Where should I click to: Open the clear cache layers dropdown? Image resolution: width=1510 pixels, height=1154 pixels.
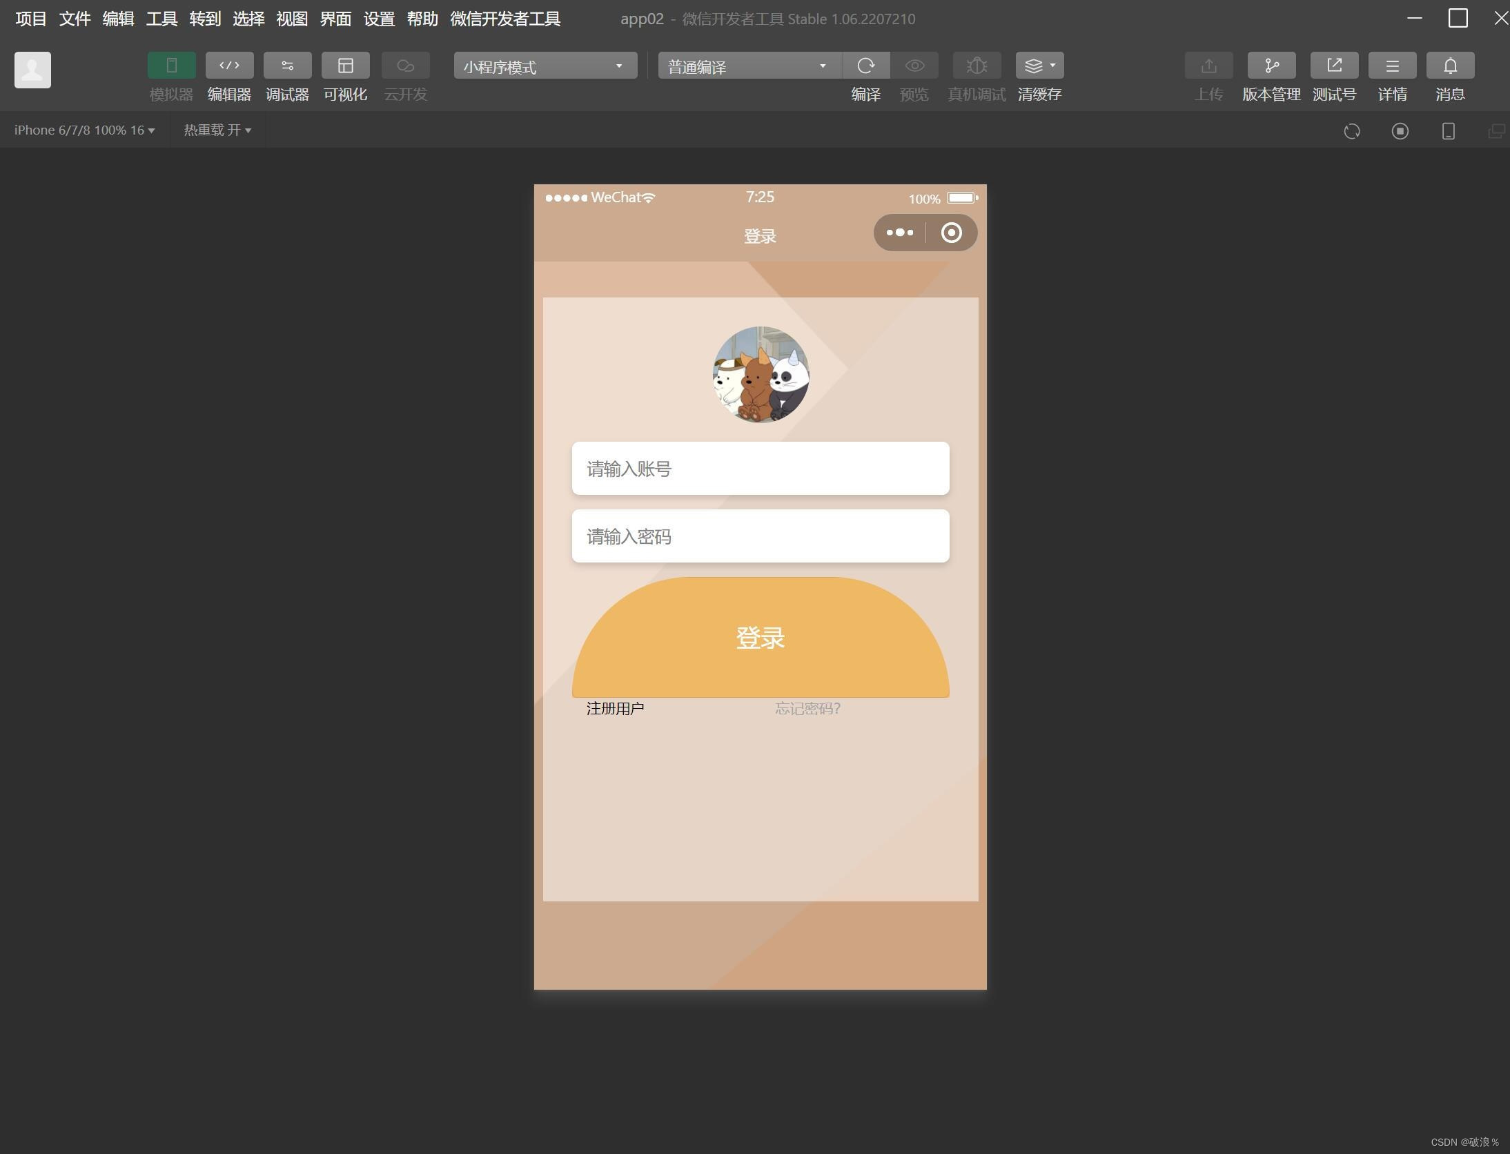point(1039,66)
